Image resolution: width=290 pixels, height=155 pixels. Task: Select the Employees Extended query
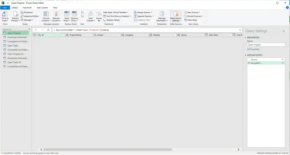point(16,37)
